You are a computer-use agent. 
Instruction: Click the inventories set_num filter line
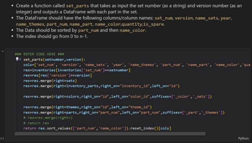coord(77,70)
